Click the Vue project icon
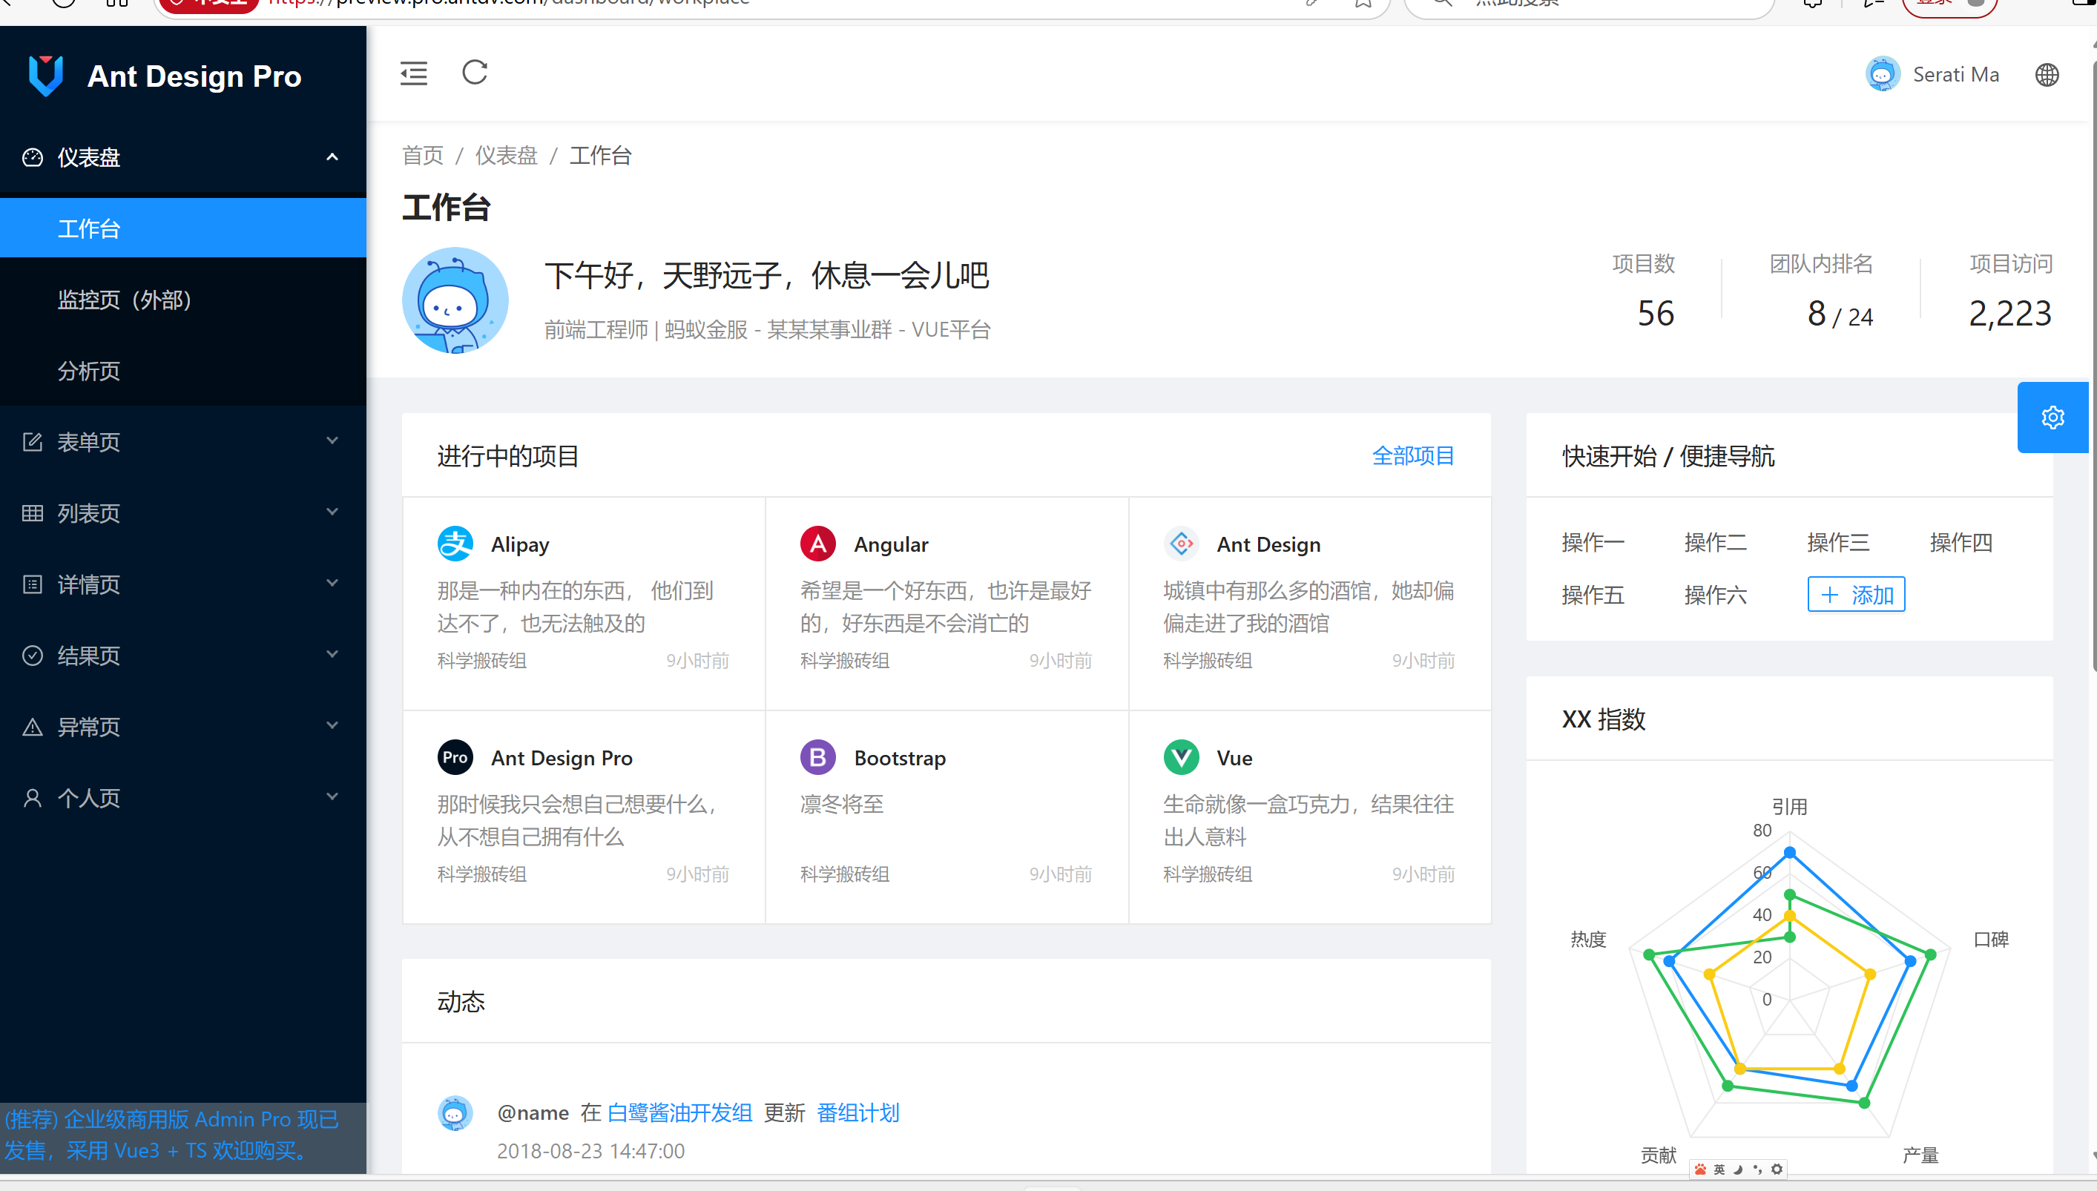2097x1191 pixels. [x=1181, y=757]
